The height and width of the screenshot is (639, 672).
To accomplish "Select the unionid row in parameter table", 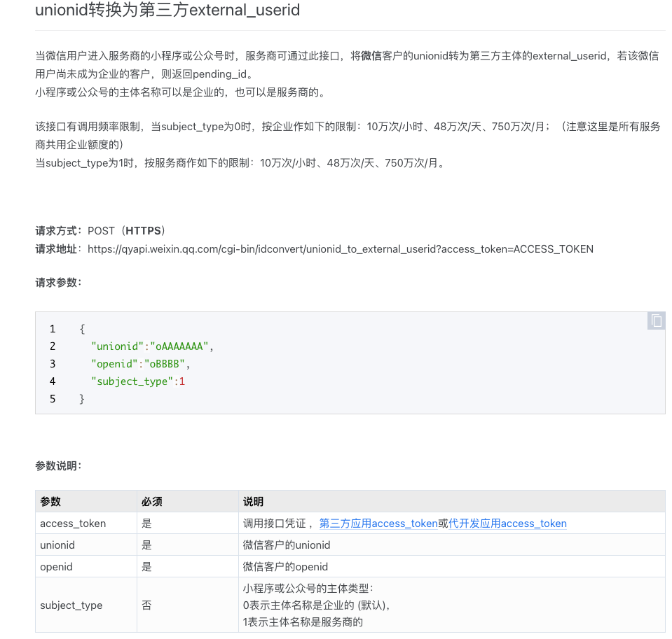I will [57, 545].
